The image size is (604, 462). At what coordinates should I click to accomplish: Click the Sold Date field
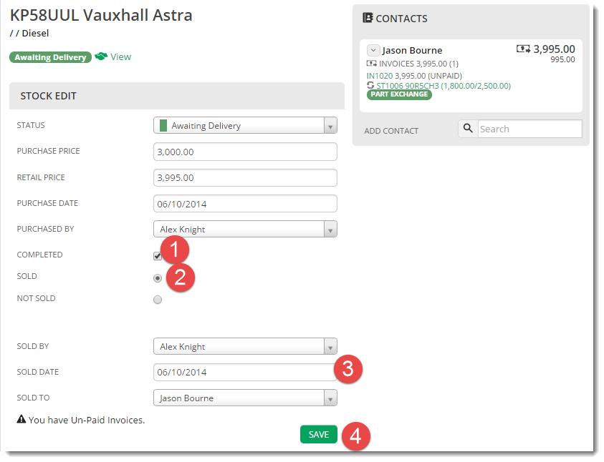click(245, 372)
